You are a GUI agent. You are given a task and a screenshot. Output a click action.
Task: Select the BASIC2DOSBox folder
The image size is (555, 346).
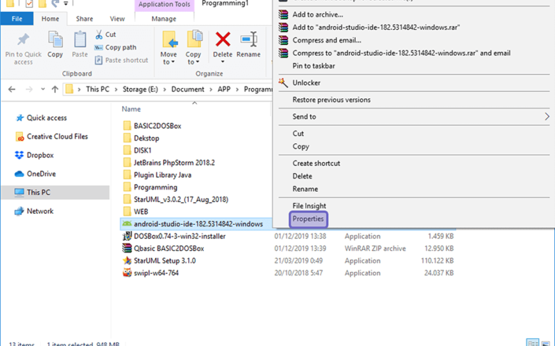coord(157,126)
